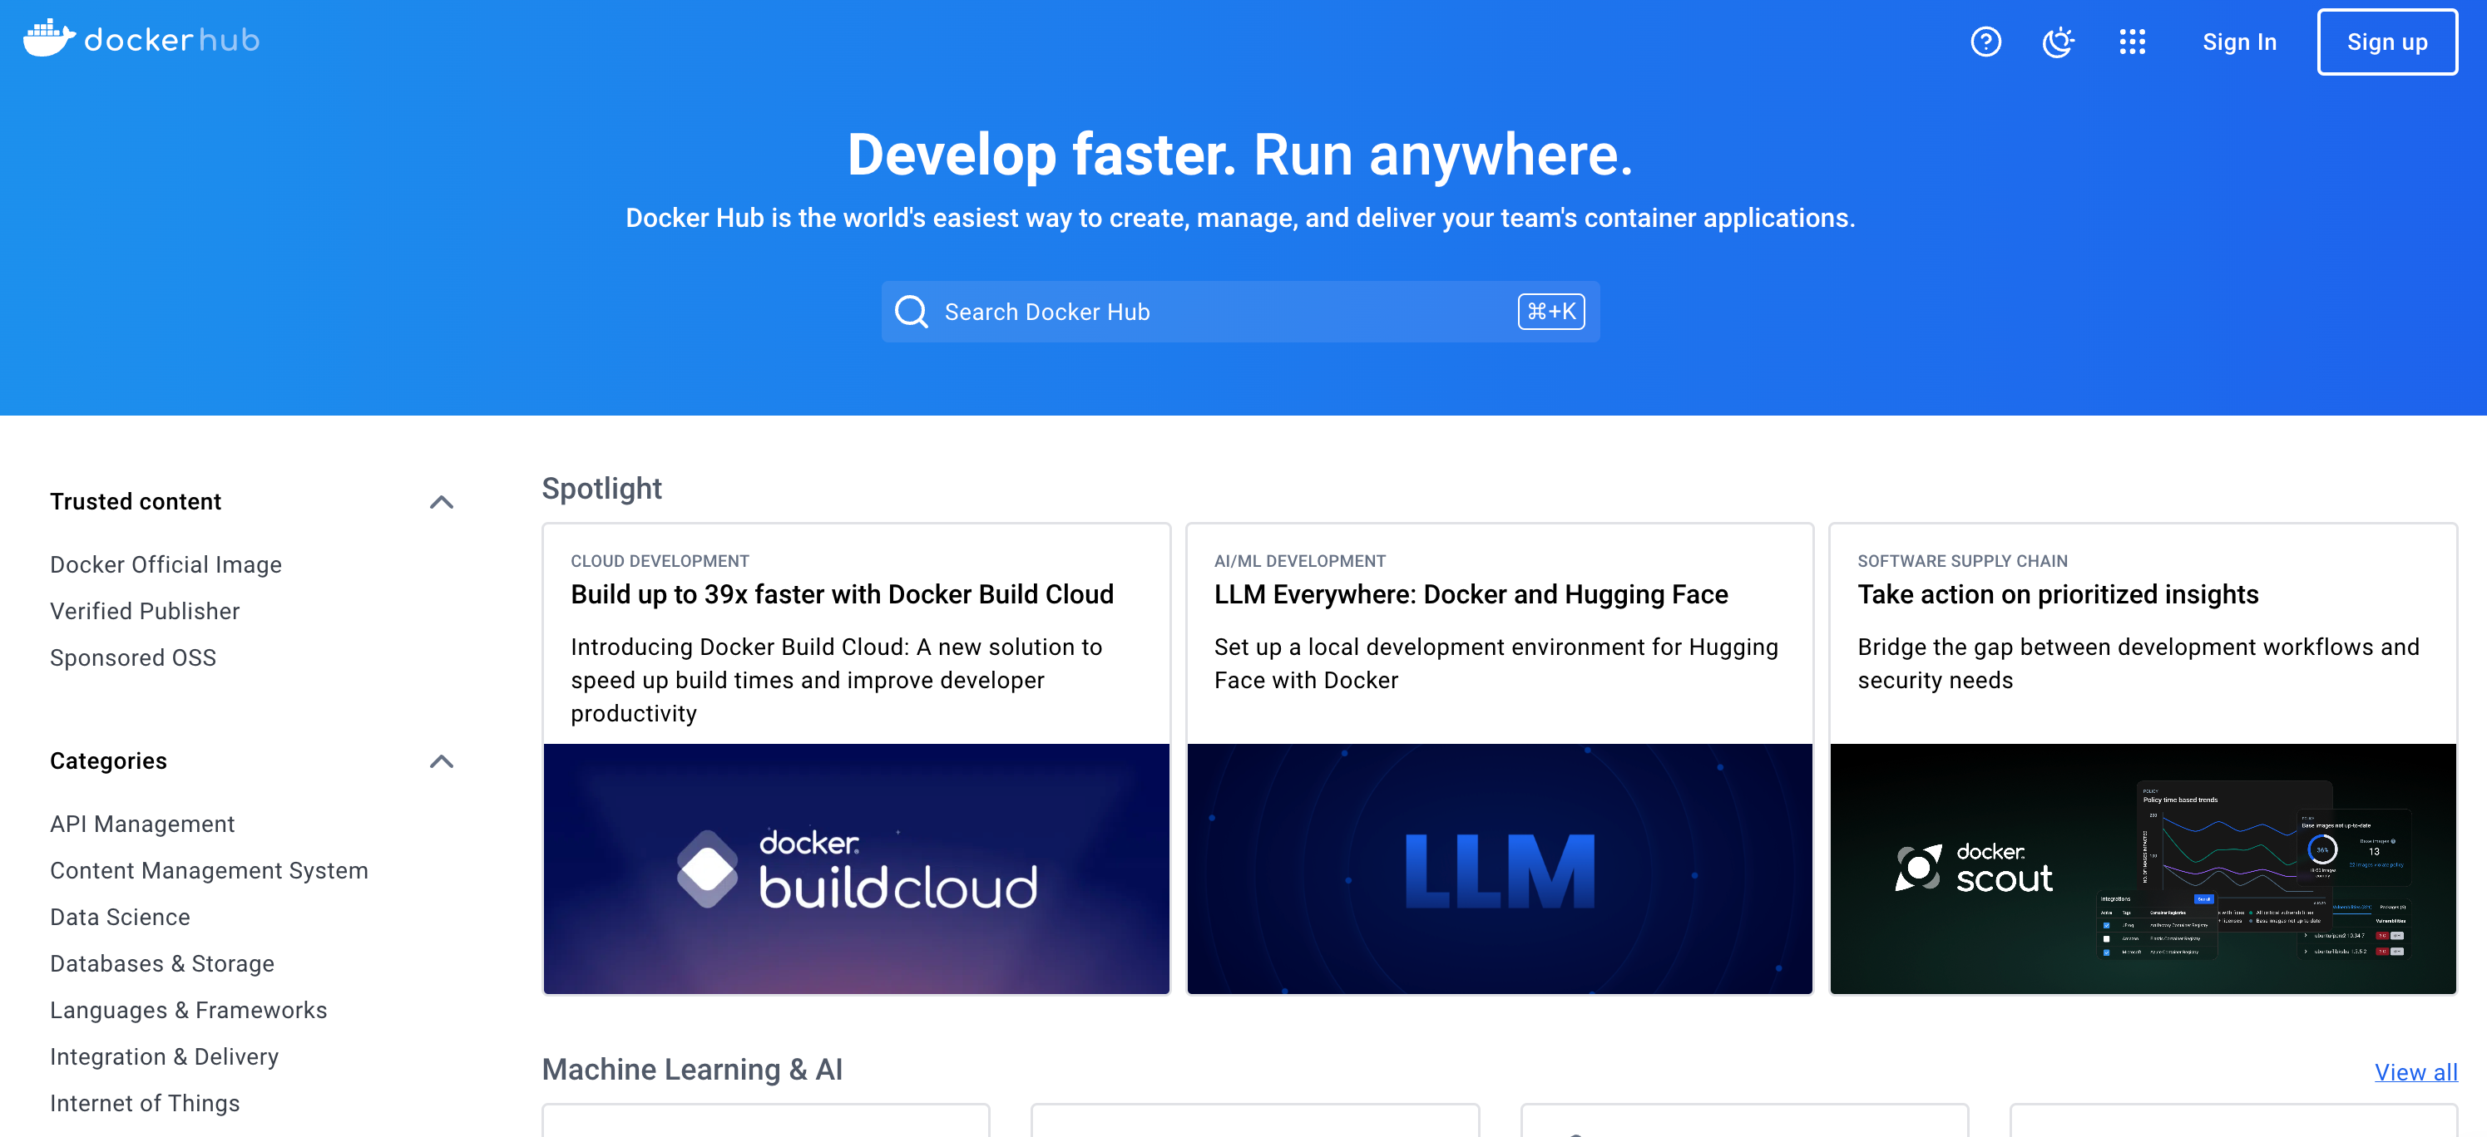The image size is (2487, 1137).
Task: Open the Integration & Delivery category
Action: (164, 1056)
